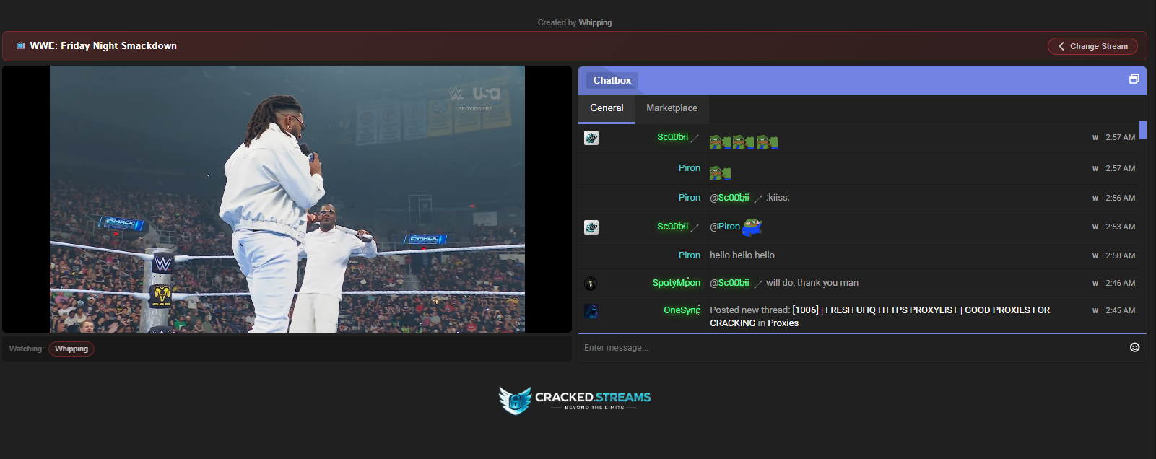
Task: Select the Whipping viewer tag
Action: pos(71,349)
